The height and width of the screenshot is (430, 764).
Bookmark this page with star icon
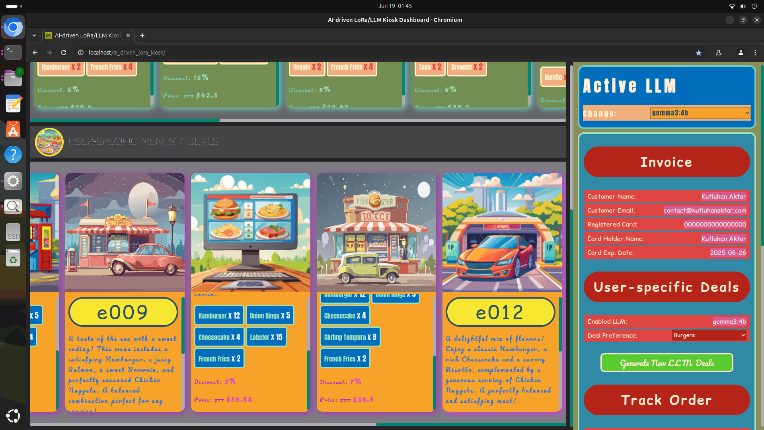point(699,53)
